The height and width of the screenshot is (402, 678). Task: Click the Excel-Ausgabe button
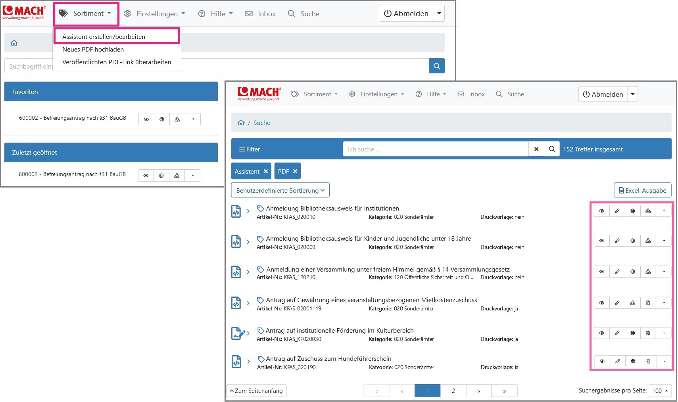click(643, 190)
